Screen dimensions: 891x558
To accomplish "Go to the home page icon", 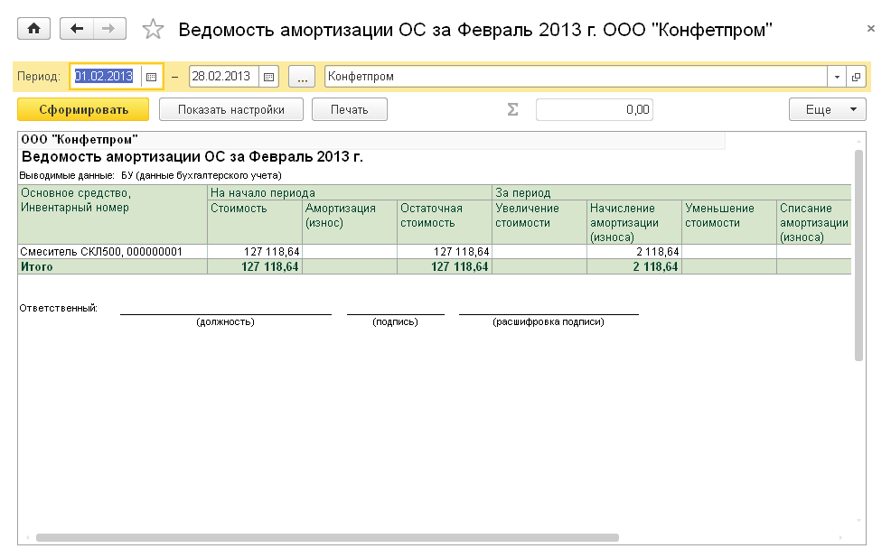I will [33, 28].
